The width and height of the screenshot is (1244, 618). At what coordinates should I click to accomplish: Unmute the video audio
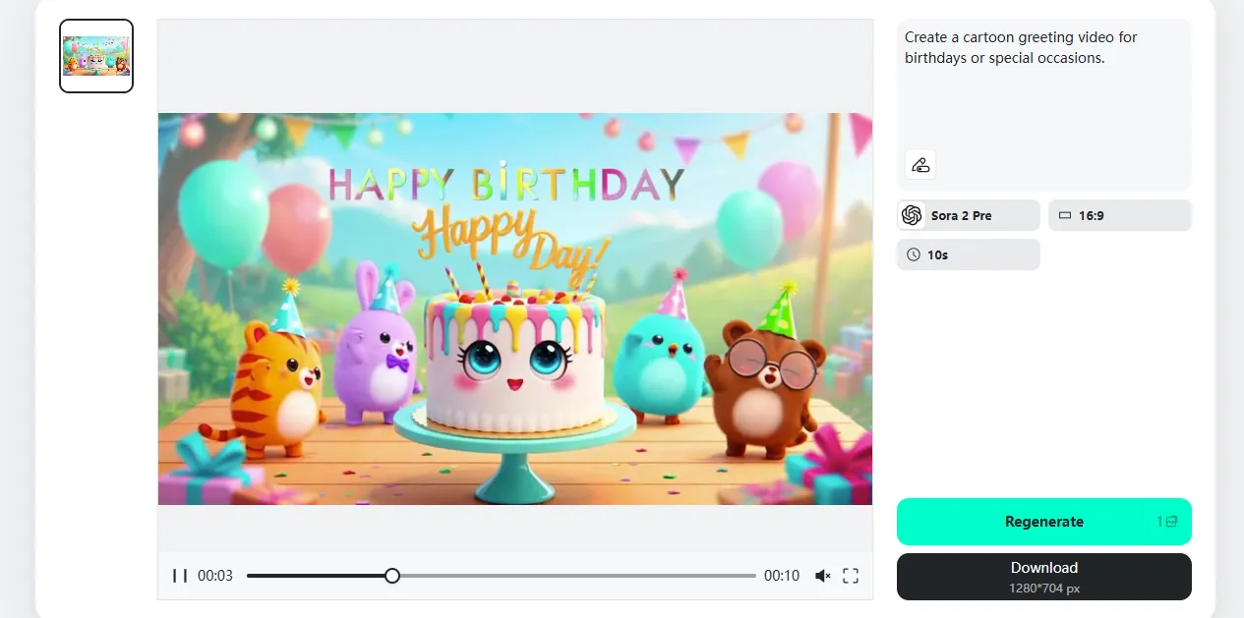click(x=822, y=576)
